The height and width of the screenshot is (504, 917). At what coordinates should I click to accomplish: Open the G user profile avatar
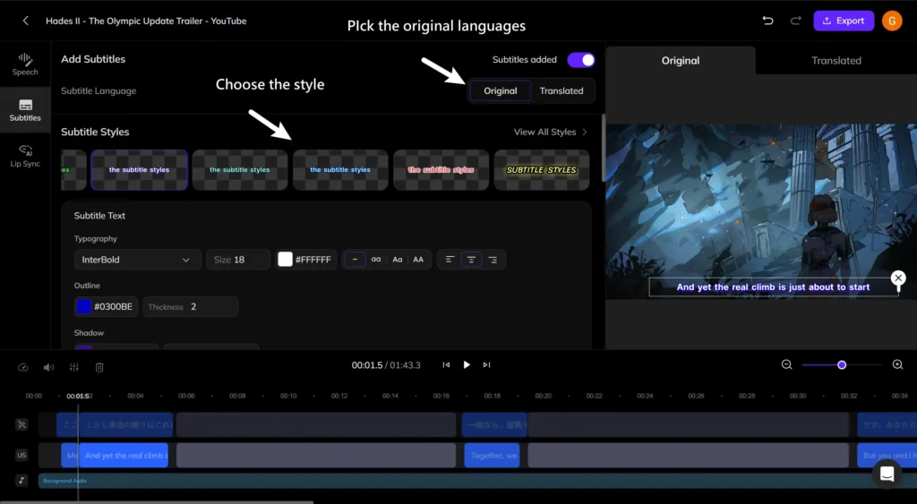point(892,21)
